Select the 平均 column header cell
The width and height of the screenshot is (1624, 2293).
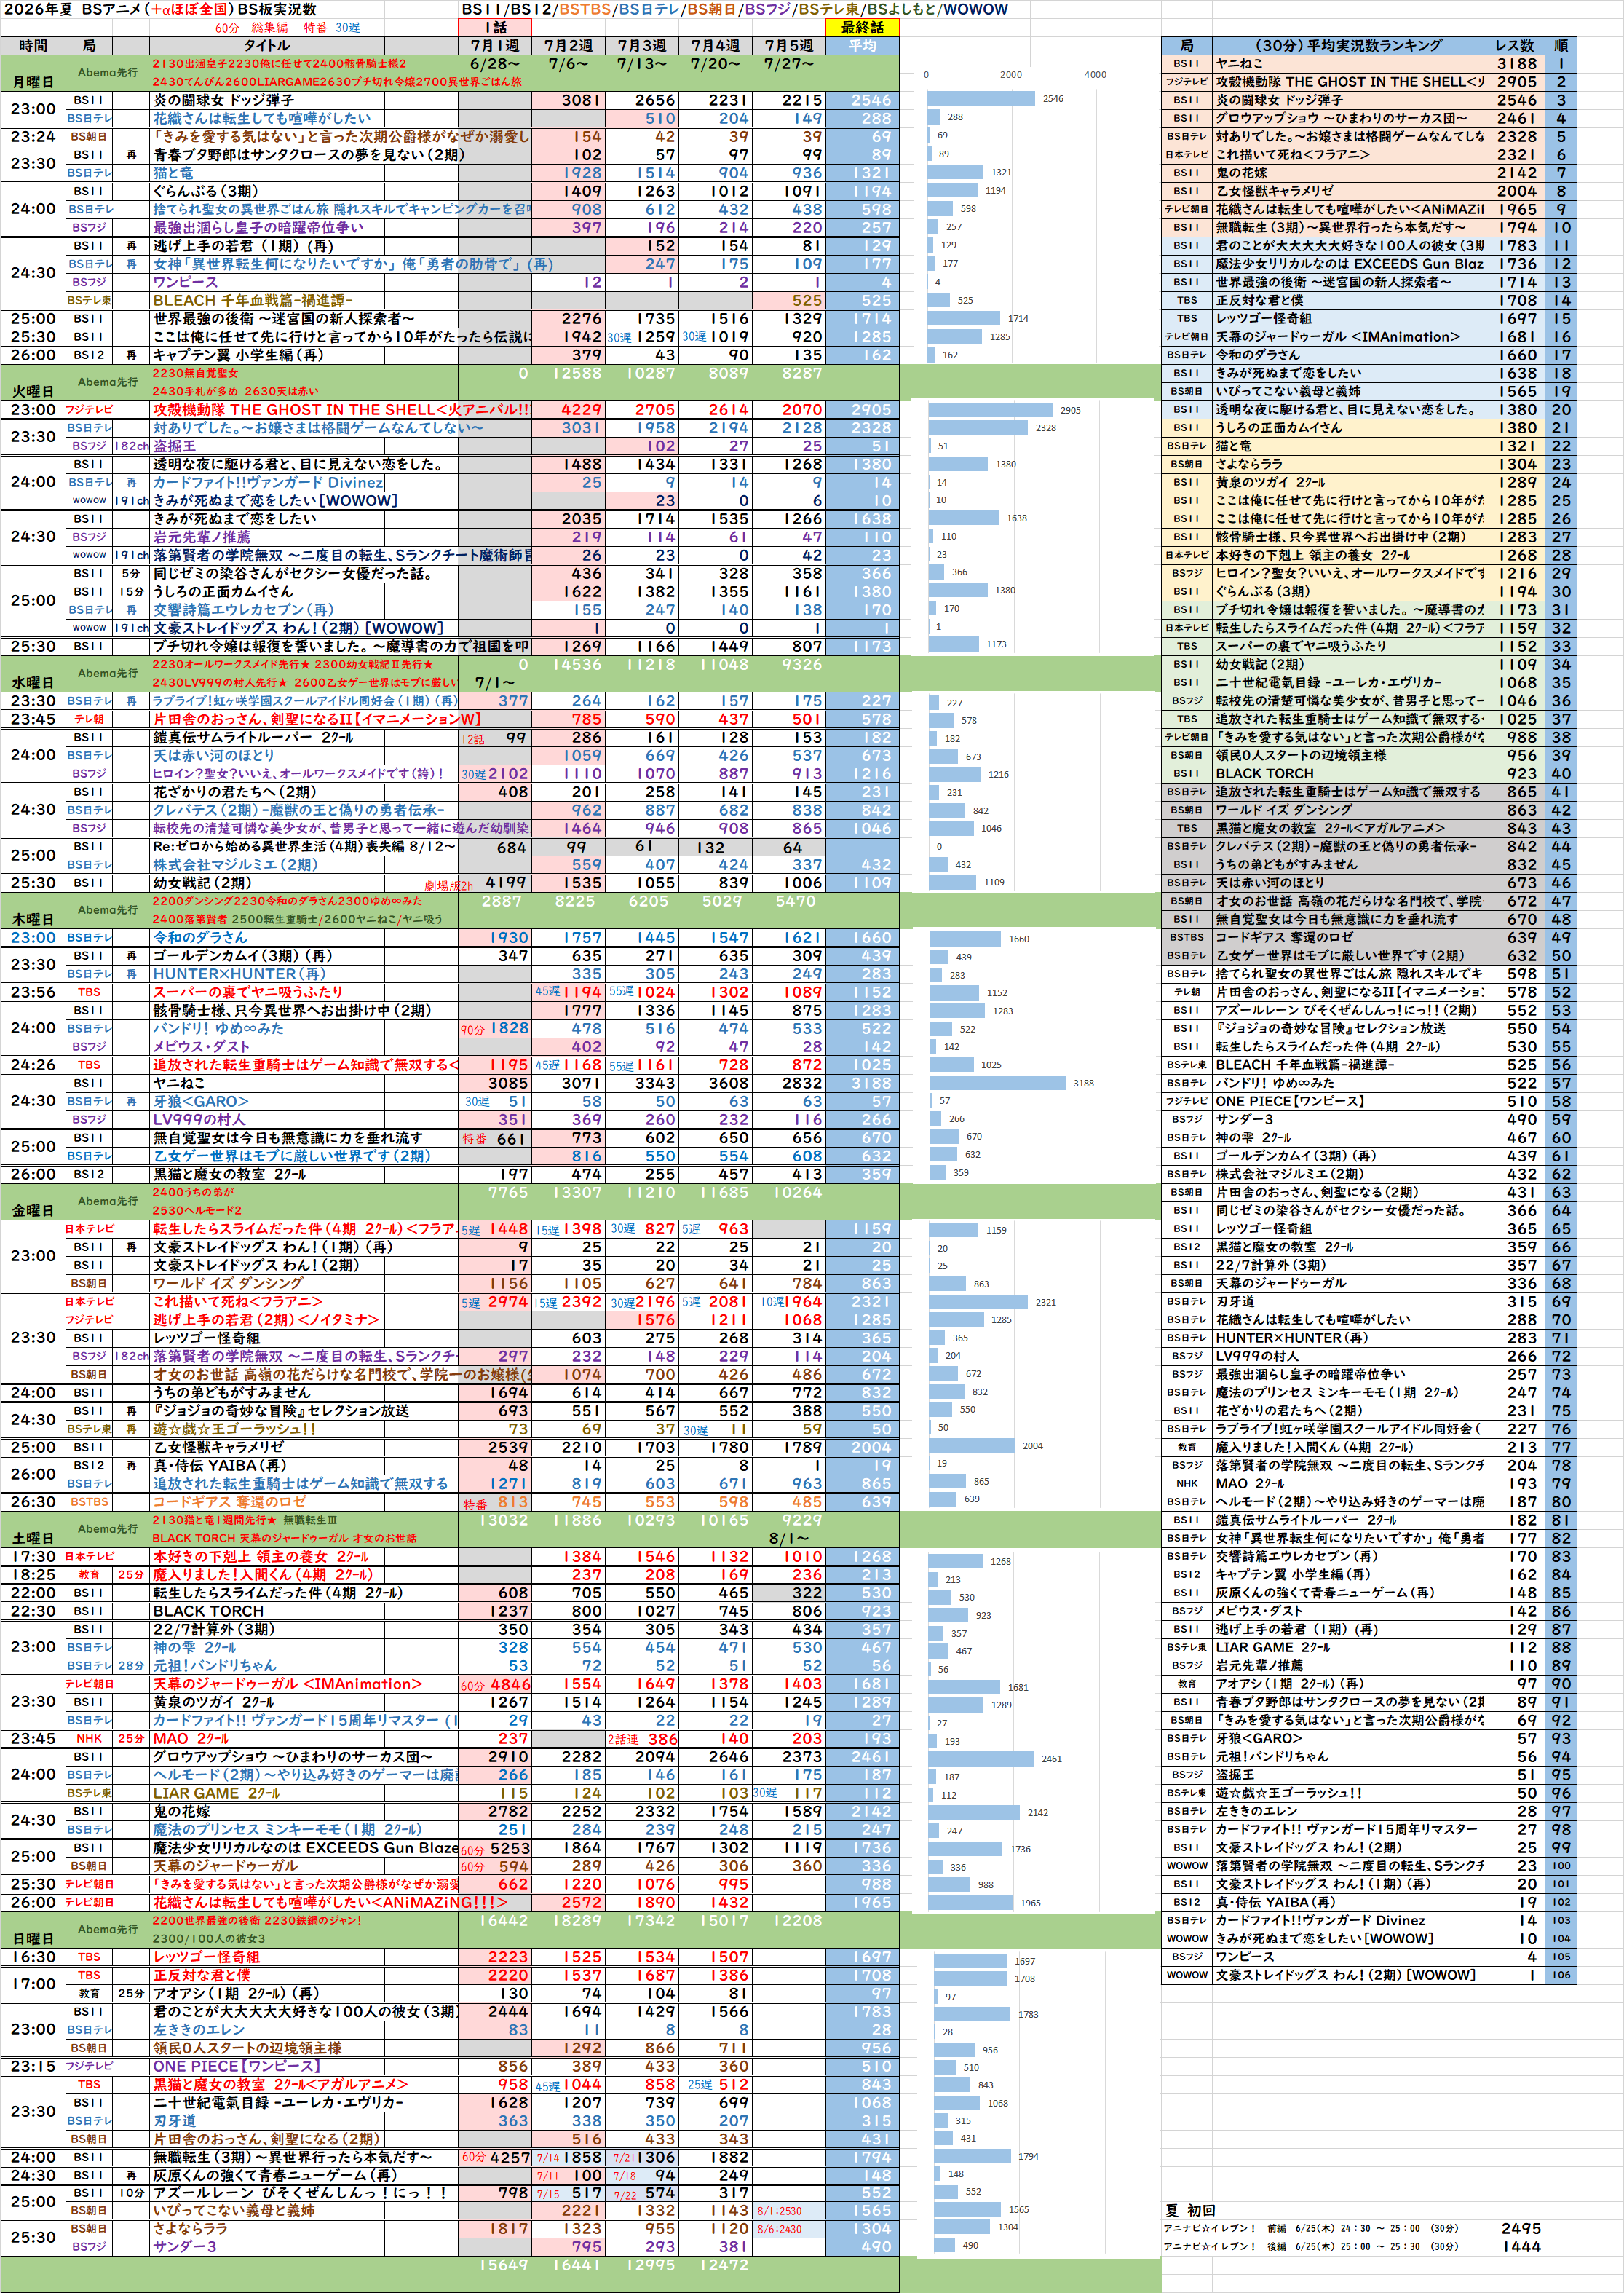[862, 46]
